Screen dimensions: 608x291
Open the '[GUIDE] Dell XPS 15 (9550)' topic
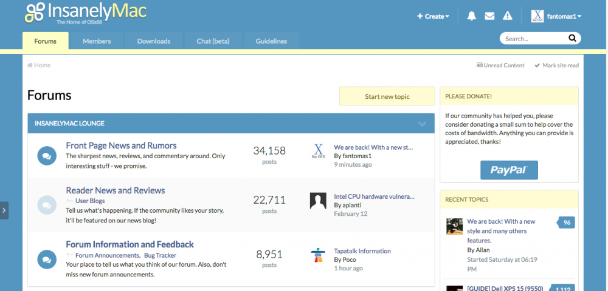(x=505, y=289)
